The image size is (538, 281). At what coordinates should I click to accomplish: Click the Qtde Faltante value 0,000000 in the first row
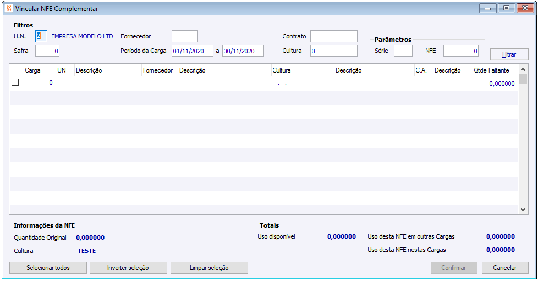click(x=502, y=84)
